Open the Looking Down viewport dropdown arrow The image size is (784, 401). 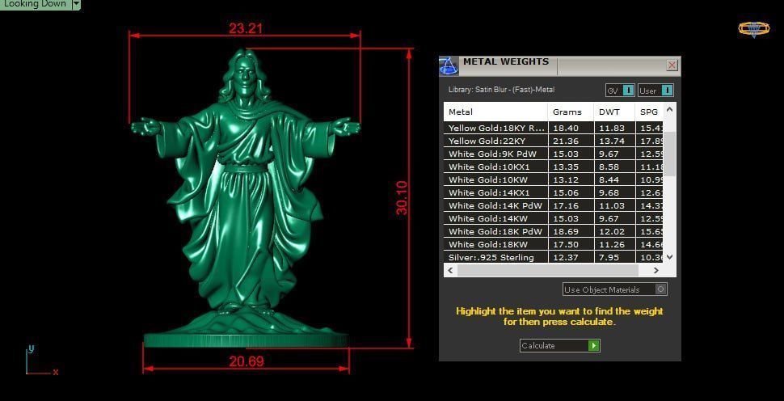click(x=76, y=4)
